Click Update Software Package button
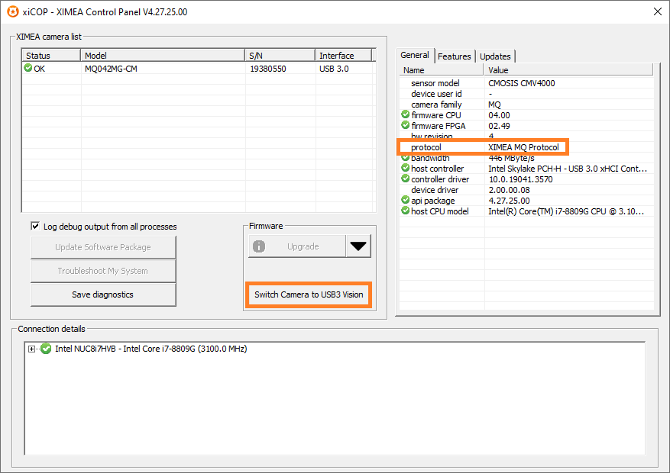 click(103, 247)
